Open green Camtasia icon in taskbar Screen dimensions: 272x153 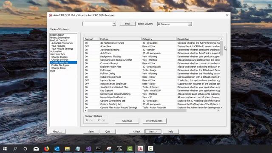click(x=130, y=149)
